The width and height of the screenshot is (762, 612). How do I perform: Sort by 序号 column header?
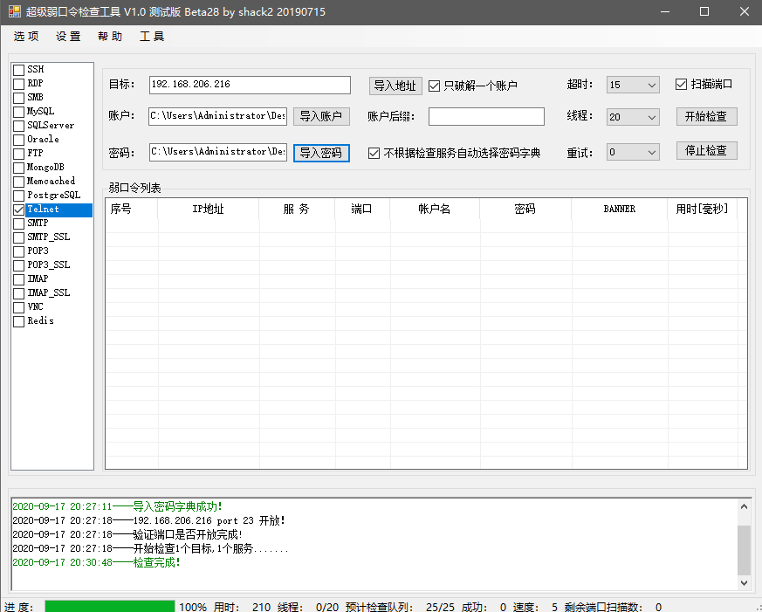click(131, 209)
